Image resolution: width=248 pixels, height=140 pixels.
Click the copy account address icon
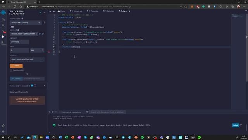coord(40,34)
